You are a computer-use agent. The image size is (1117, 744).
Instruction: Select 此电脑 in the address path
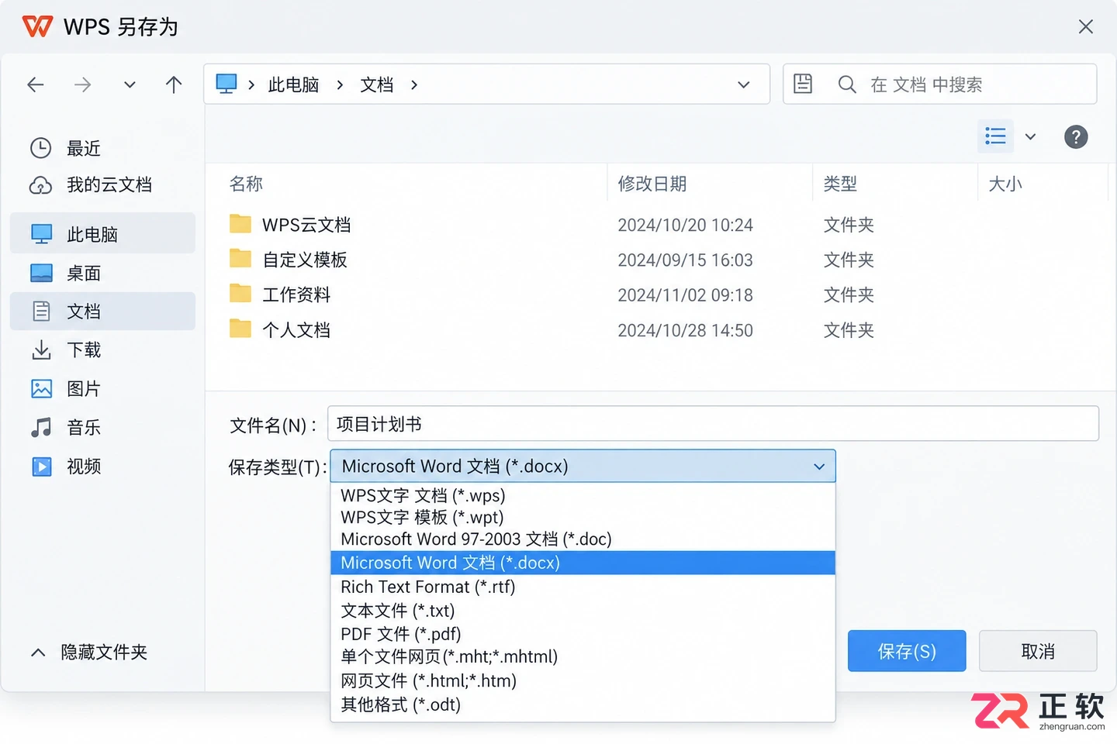[x=293, y=84]
